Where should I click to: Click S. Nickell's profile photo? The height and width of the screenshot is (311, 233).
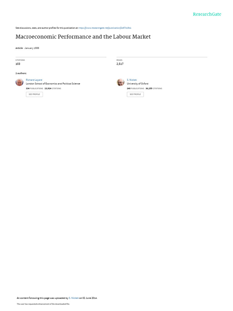click(x=120, y=82)
